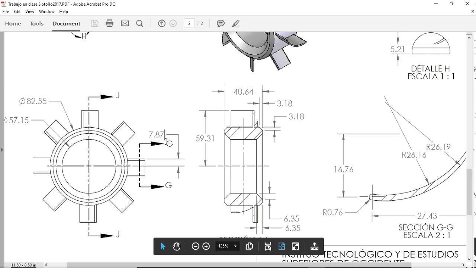476x268 pixels.
Task: Click the page number input field
Action: point(189,23)
